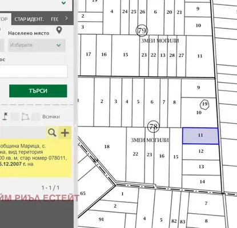Toggle checkbox next to the flag icon
This screenshot has width=237, height=228.
pos(15,116)
